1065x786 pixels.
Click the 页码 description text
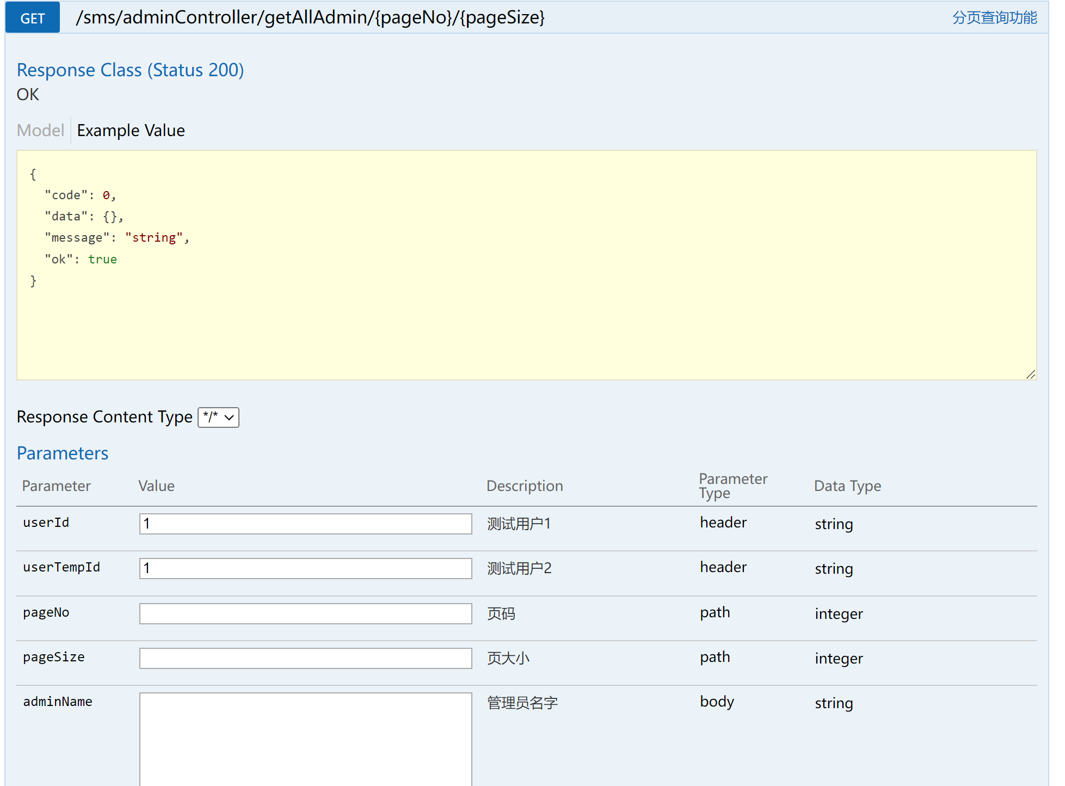pyautogui.click(x=501, y=613)
